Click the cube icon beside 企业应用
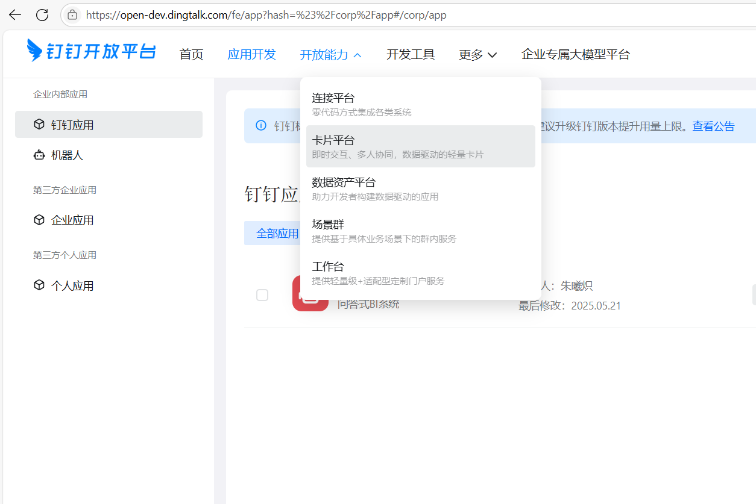The width and height of the screenshot is (756, 504). coord(39,220)
